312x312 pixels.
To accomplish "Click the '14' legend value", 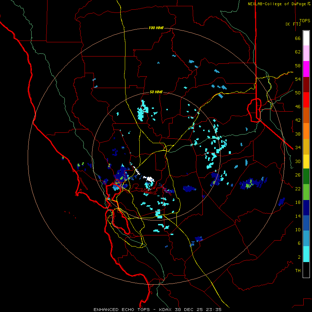I will (298, 216).
